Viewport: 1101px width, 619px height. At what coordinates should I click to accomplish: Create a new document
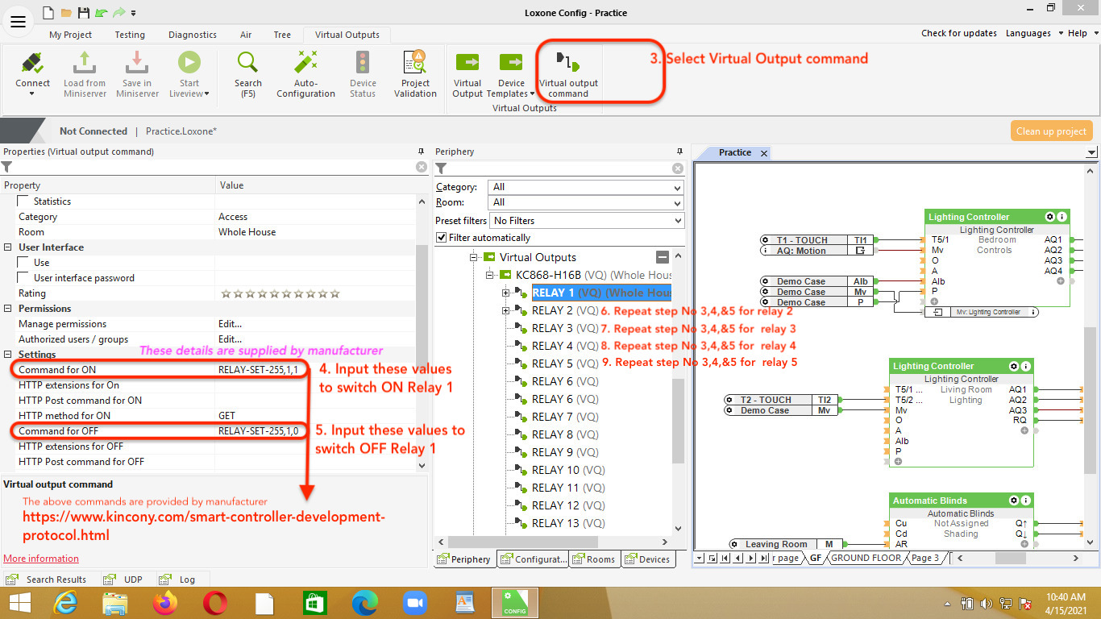point(48,13)
